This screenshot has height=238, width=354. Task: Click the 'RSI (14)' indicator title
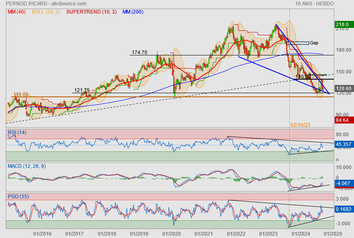(x=17, y=133)
